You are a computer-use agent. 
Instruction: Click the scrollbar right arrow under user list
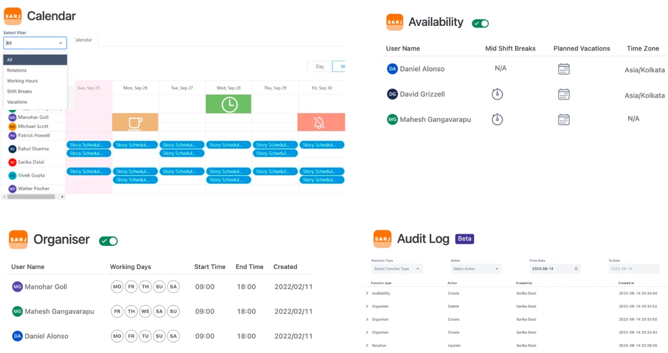click(62, 197)
